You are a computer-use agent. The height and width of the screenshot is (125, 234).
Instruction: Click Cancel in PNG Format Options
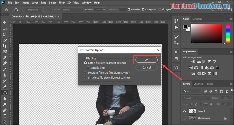click(x=146, y=68)
